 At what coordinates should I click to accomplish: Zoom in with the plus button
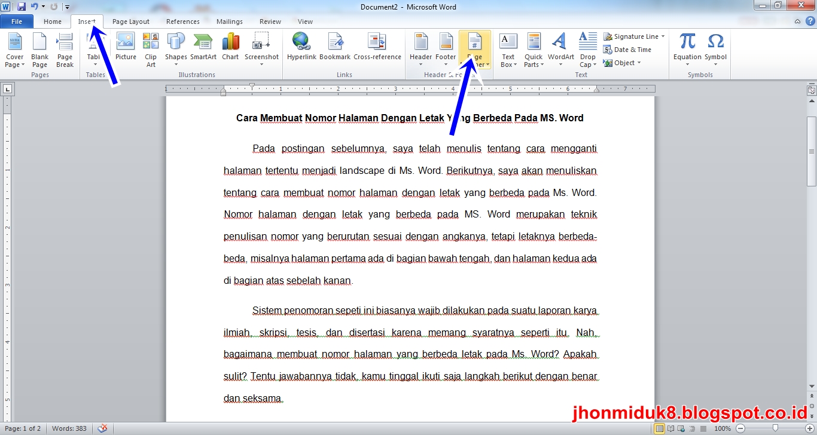809,428
